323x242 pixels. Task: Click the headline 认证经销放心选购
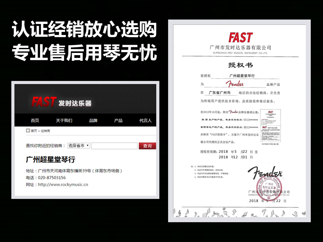(x=84, y=29)
